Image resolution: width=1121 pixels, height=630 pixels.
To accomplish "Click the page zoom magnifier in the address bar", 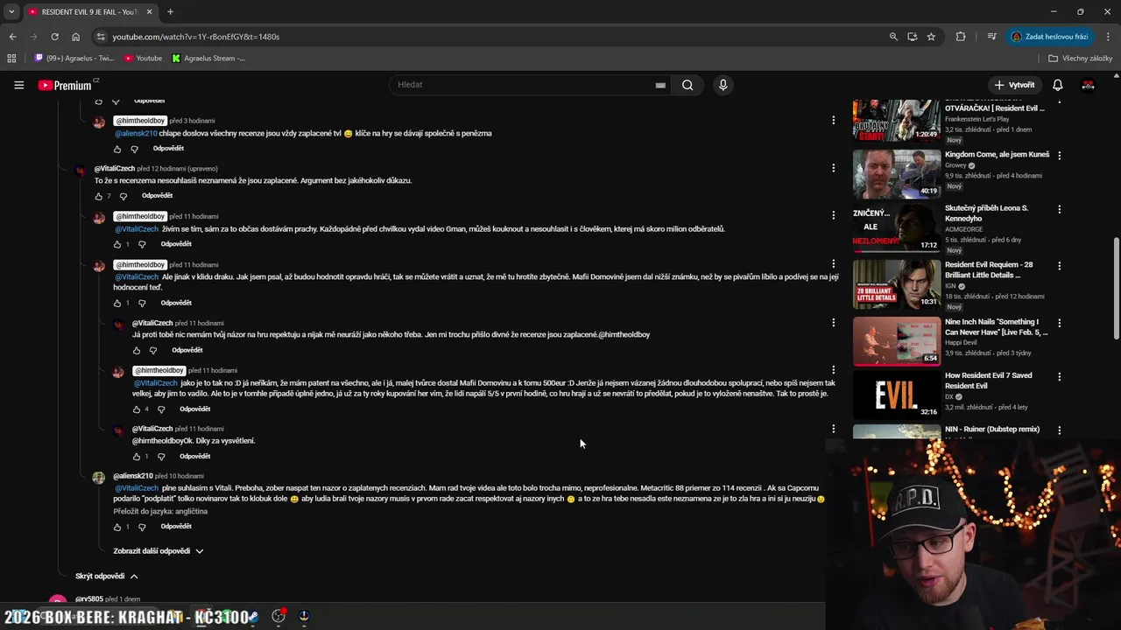I will [893, 37].
